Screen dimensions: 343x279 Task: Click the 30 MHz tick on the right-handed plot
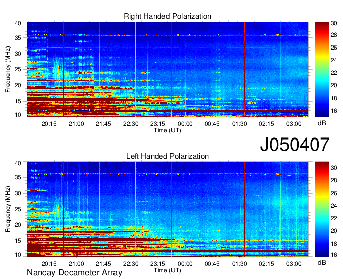[x=18, y=54]
